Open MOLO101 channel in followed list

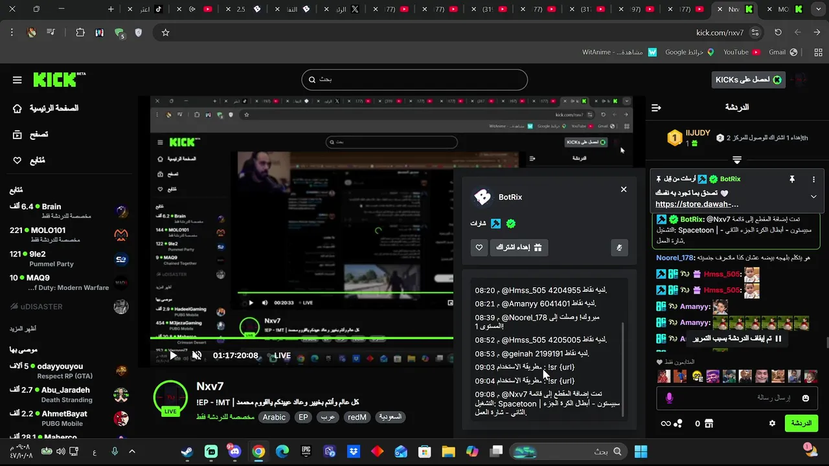pyautogui.click(x=69, y=235)
